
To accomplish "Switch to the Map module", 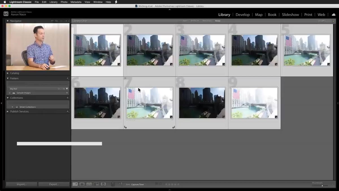I will pos(259,15).
